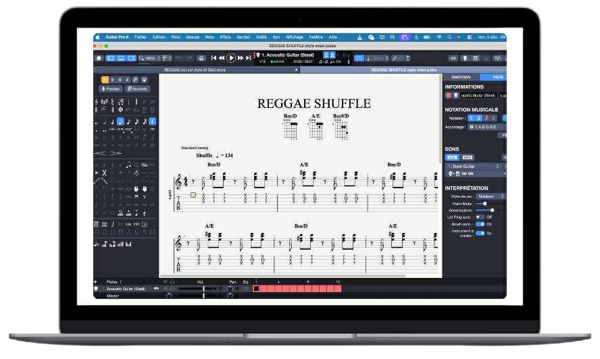600x359 pixels.
Task: Select voice 4 in edition palette
Action: [128, 80]
